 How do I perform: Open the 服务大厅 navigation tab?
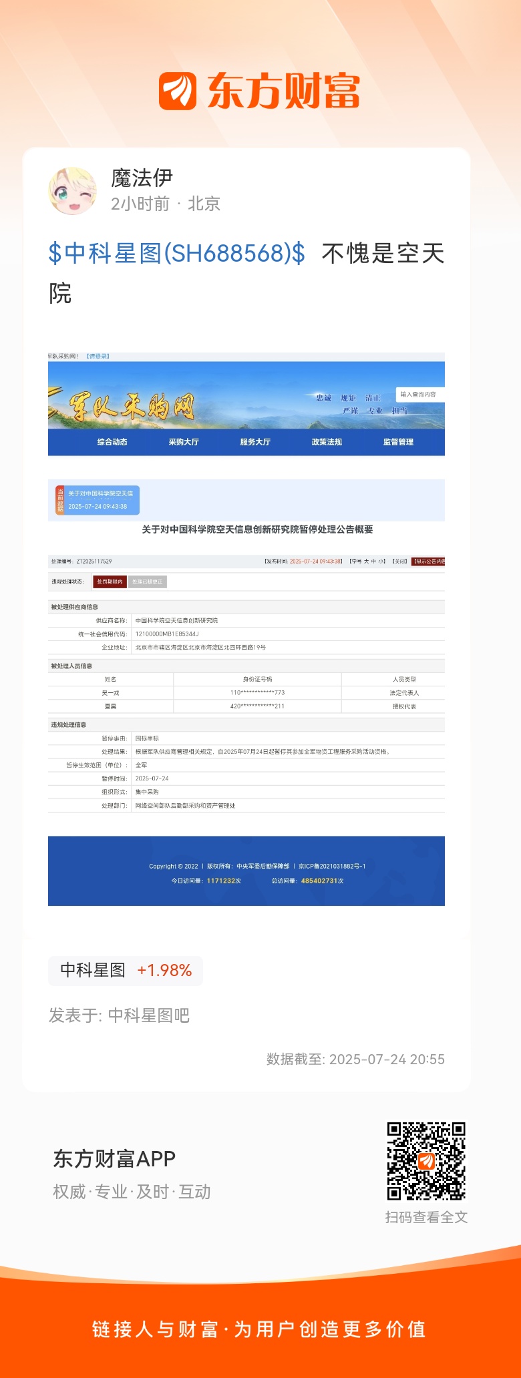255,442
